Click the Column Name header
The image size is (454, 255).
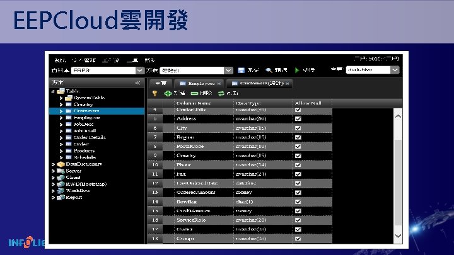pyautogui.click(x=204, y=103)
